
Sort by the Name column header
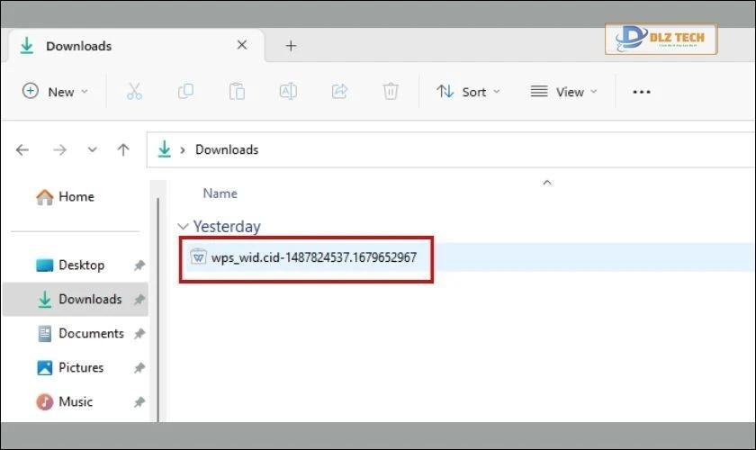pos(220,193)
